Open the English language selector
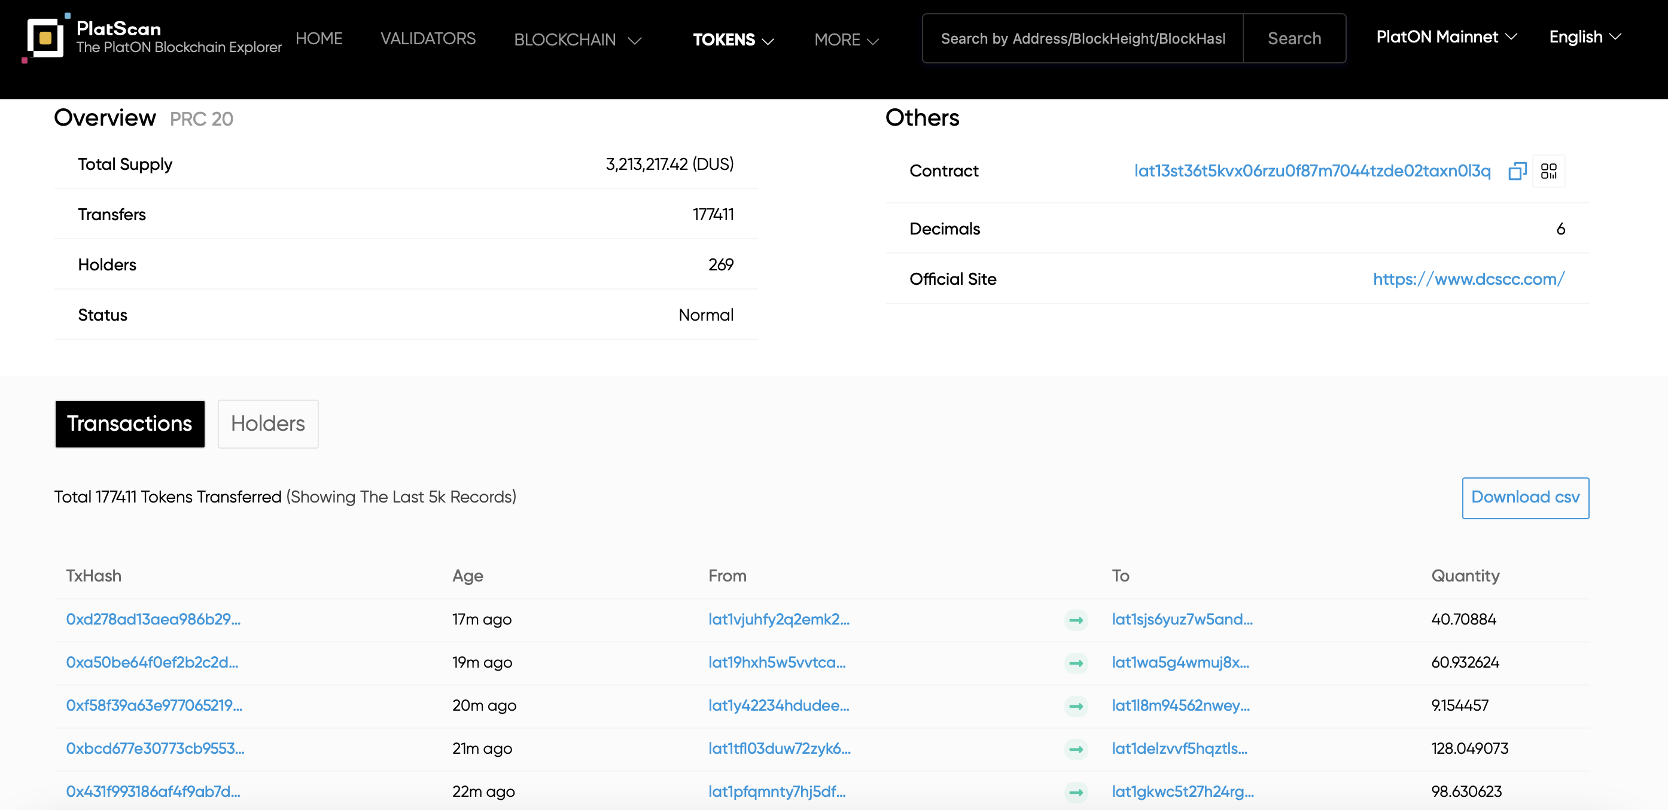This screenshot has height=810, width=1668. click(x=1585, y=37)
